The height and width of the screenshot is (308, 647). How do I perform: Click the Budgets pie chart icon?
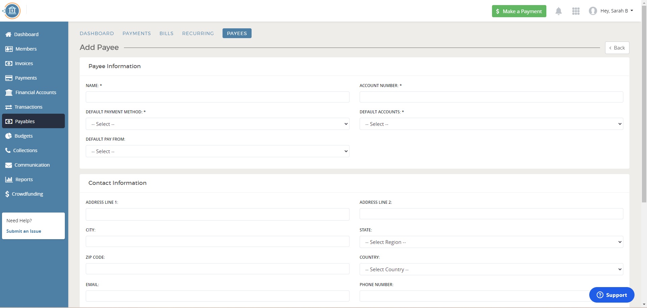(x=8, y=136)
